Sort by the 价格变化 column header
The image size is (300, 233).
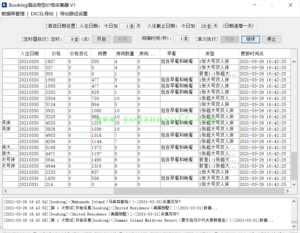tap(79, 53)
